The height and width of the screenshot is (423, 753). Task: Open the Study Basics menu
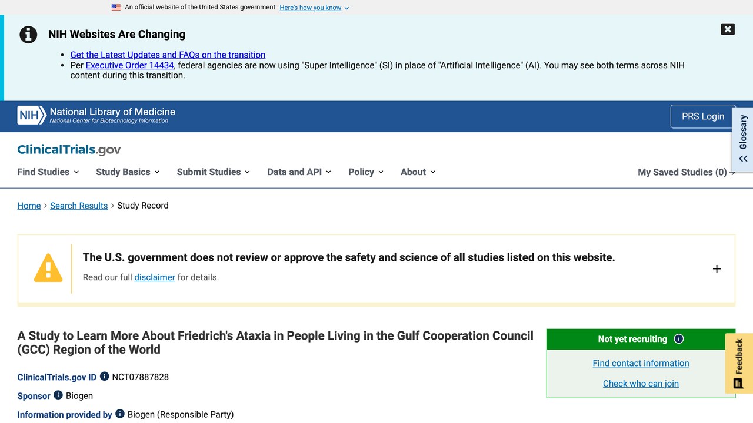128,172
